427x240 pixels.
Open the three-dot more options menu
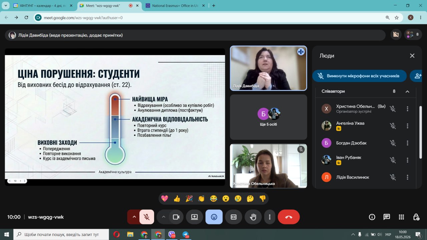coord(270,217)
